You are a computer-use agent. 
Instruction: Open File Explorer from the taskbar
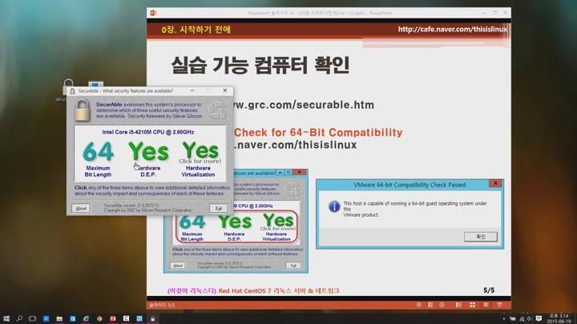pos(59,318)
